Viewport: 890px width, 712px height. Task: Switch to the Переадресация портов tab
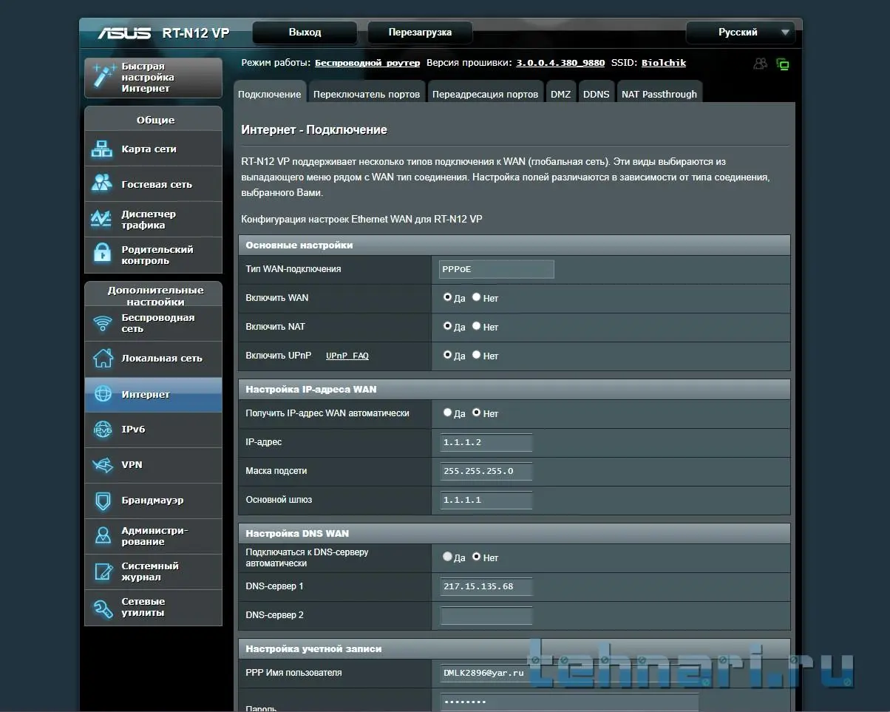click(485, 93)
